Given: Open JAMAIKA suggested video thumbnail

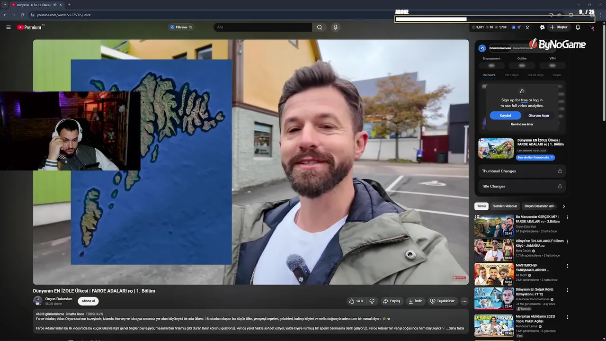Looking at the screenshot, I should [x=494, y=250].
